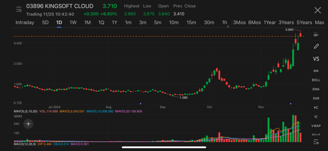Tap the 3.960 high price label
This screenshot has height=151, width=328.
[289, 30]
